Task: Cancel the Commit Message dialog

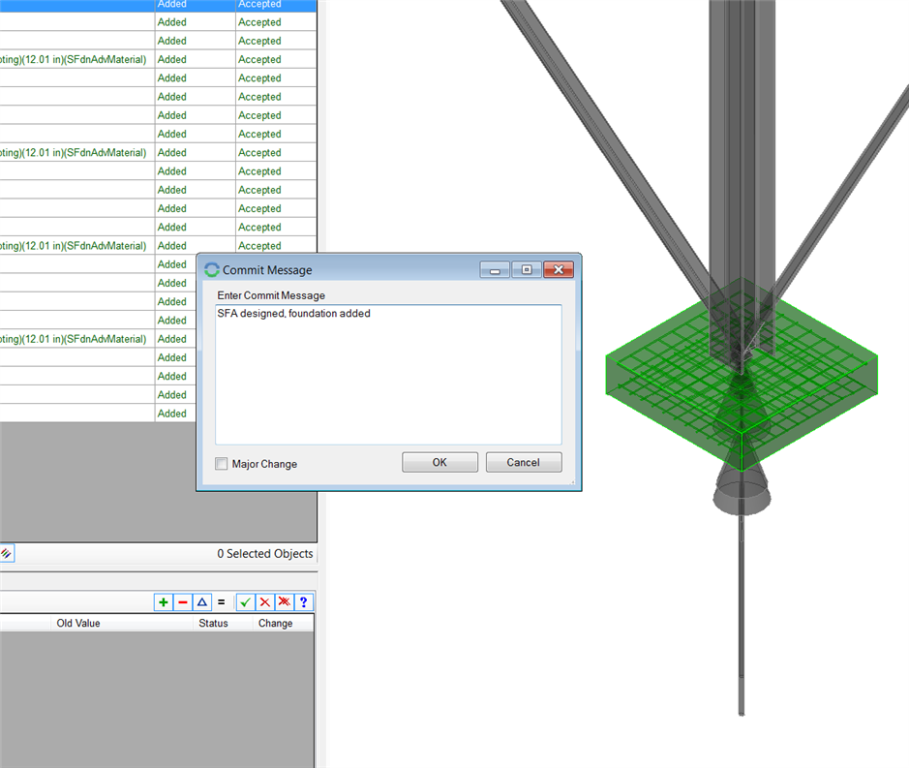Action: pos(523,463)
